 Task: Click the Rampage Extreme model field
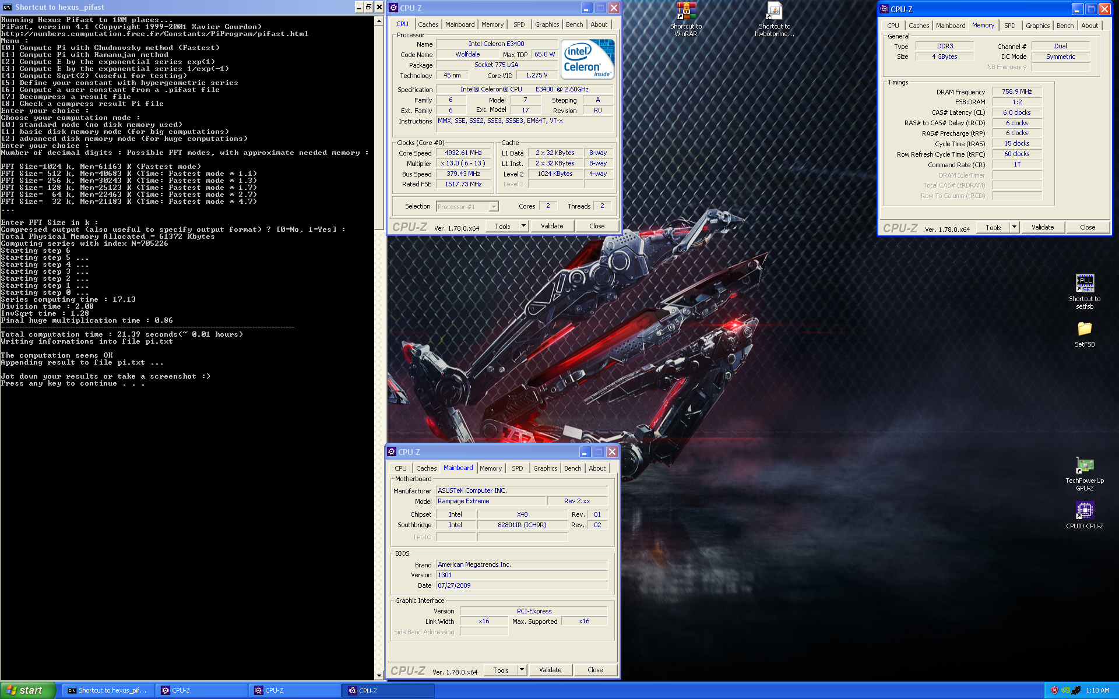click(x=491, y=501)
